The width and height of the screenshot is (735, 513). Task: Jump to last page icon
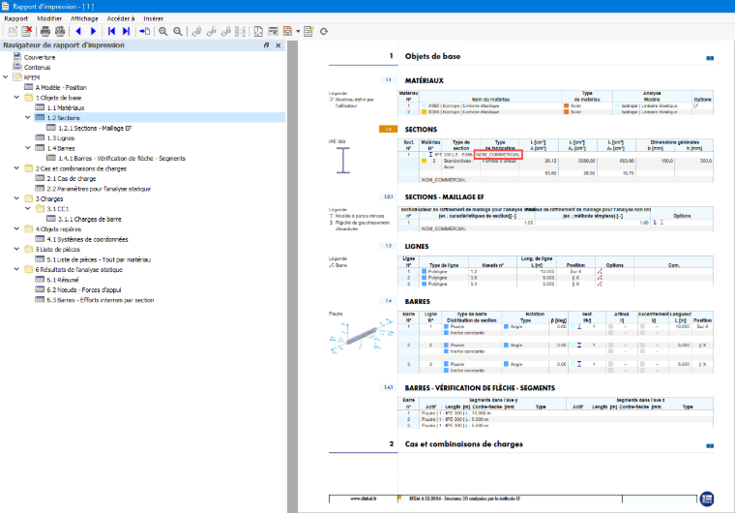pos(126,31)
